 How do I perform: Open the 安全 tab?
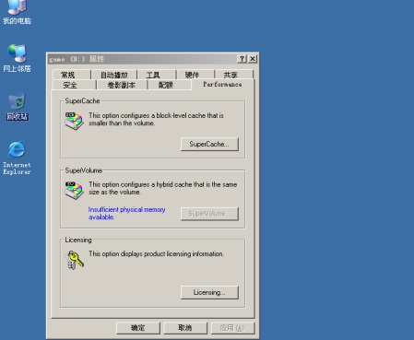click(x=74, y=85)
